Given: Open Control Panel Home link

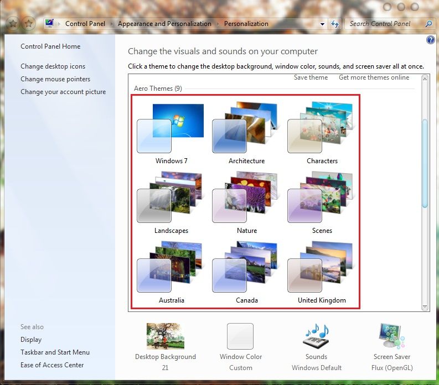Looking at the screenshot, I should 50,46.
